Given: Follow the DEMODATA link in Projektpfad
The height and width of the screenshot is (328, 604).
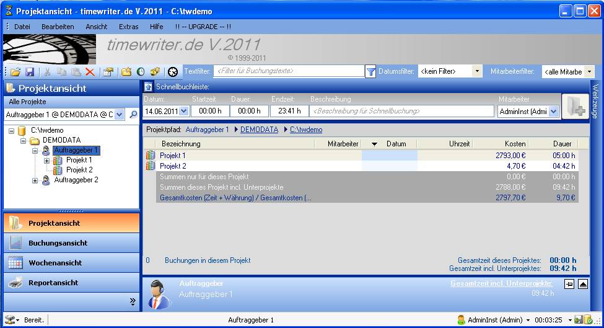Looking at the screenshot, I should [x=259, y=130].
